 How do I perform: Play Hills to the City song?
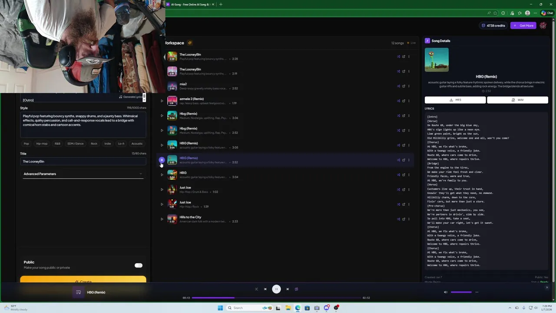coord(162,219)
